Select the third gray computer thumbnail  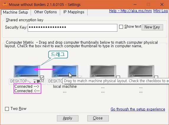click(103, 71)
